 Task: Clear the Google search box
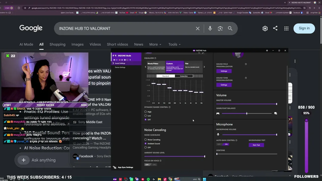coord(198,28)
